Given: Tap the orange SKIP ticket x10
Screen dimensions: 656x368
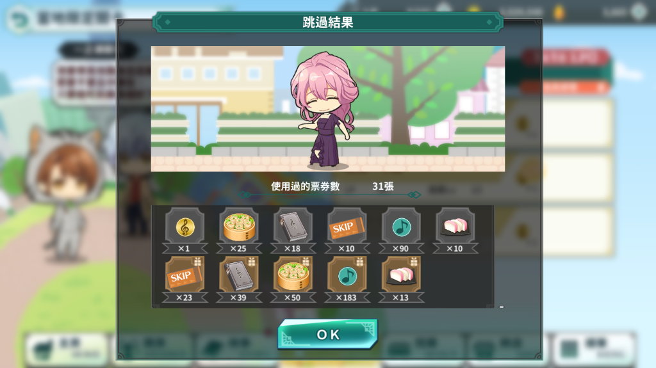Looking at the screenshot, I should pos(347,230).
